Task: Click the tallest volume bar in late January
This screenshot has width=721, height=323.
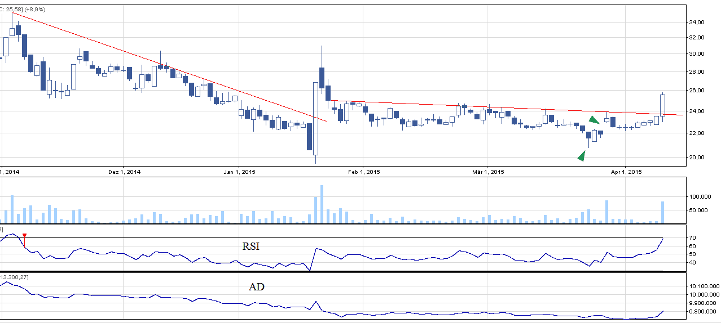Action: tap(322, 204)
